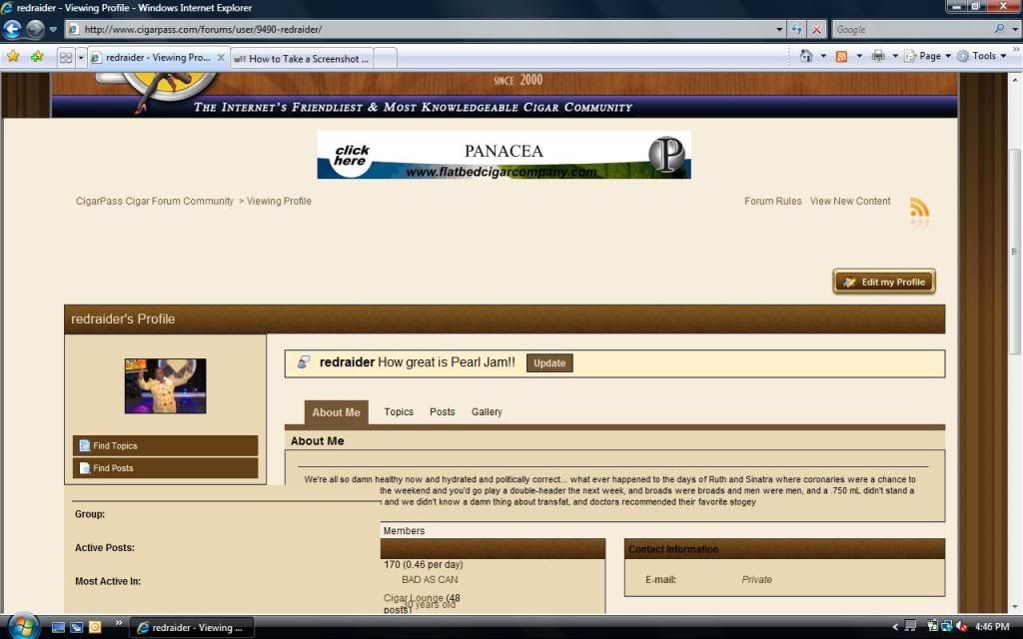Screen dimensions: 1023x639
Task: Expand the Quick Launch overflow chevron
Action: coord(118,623)
